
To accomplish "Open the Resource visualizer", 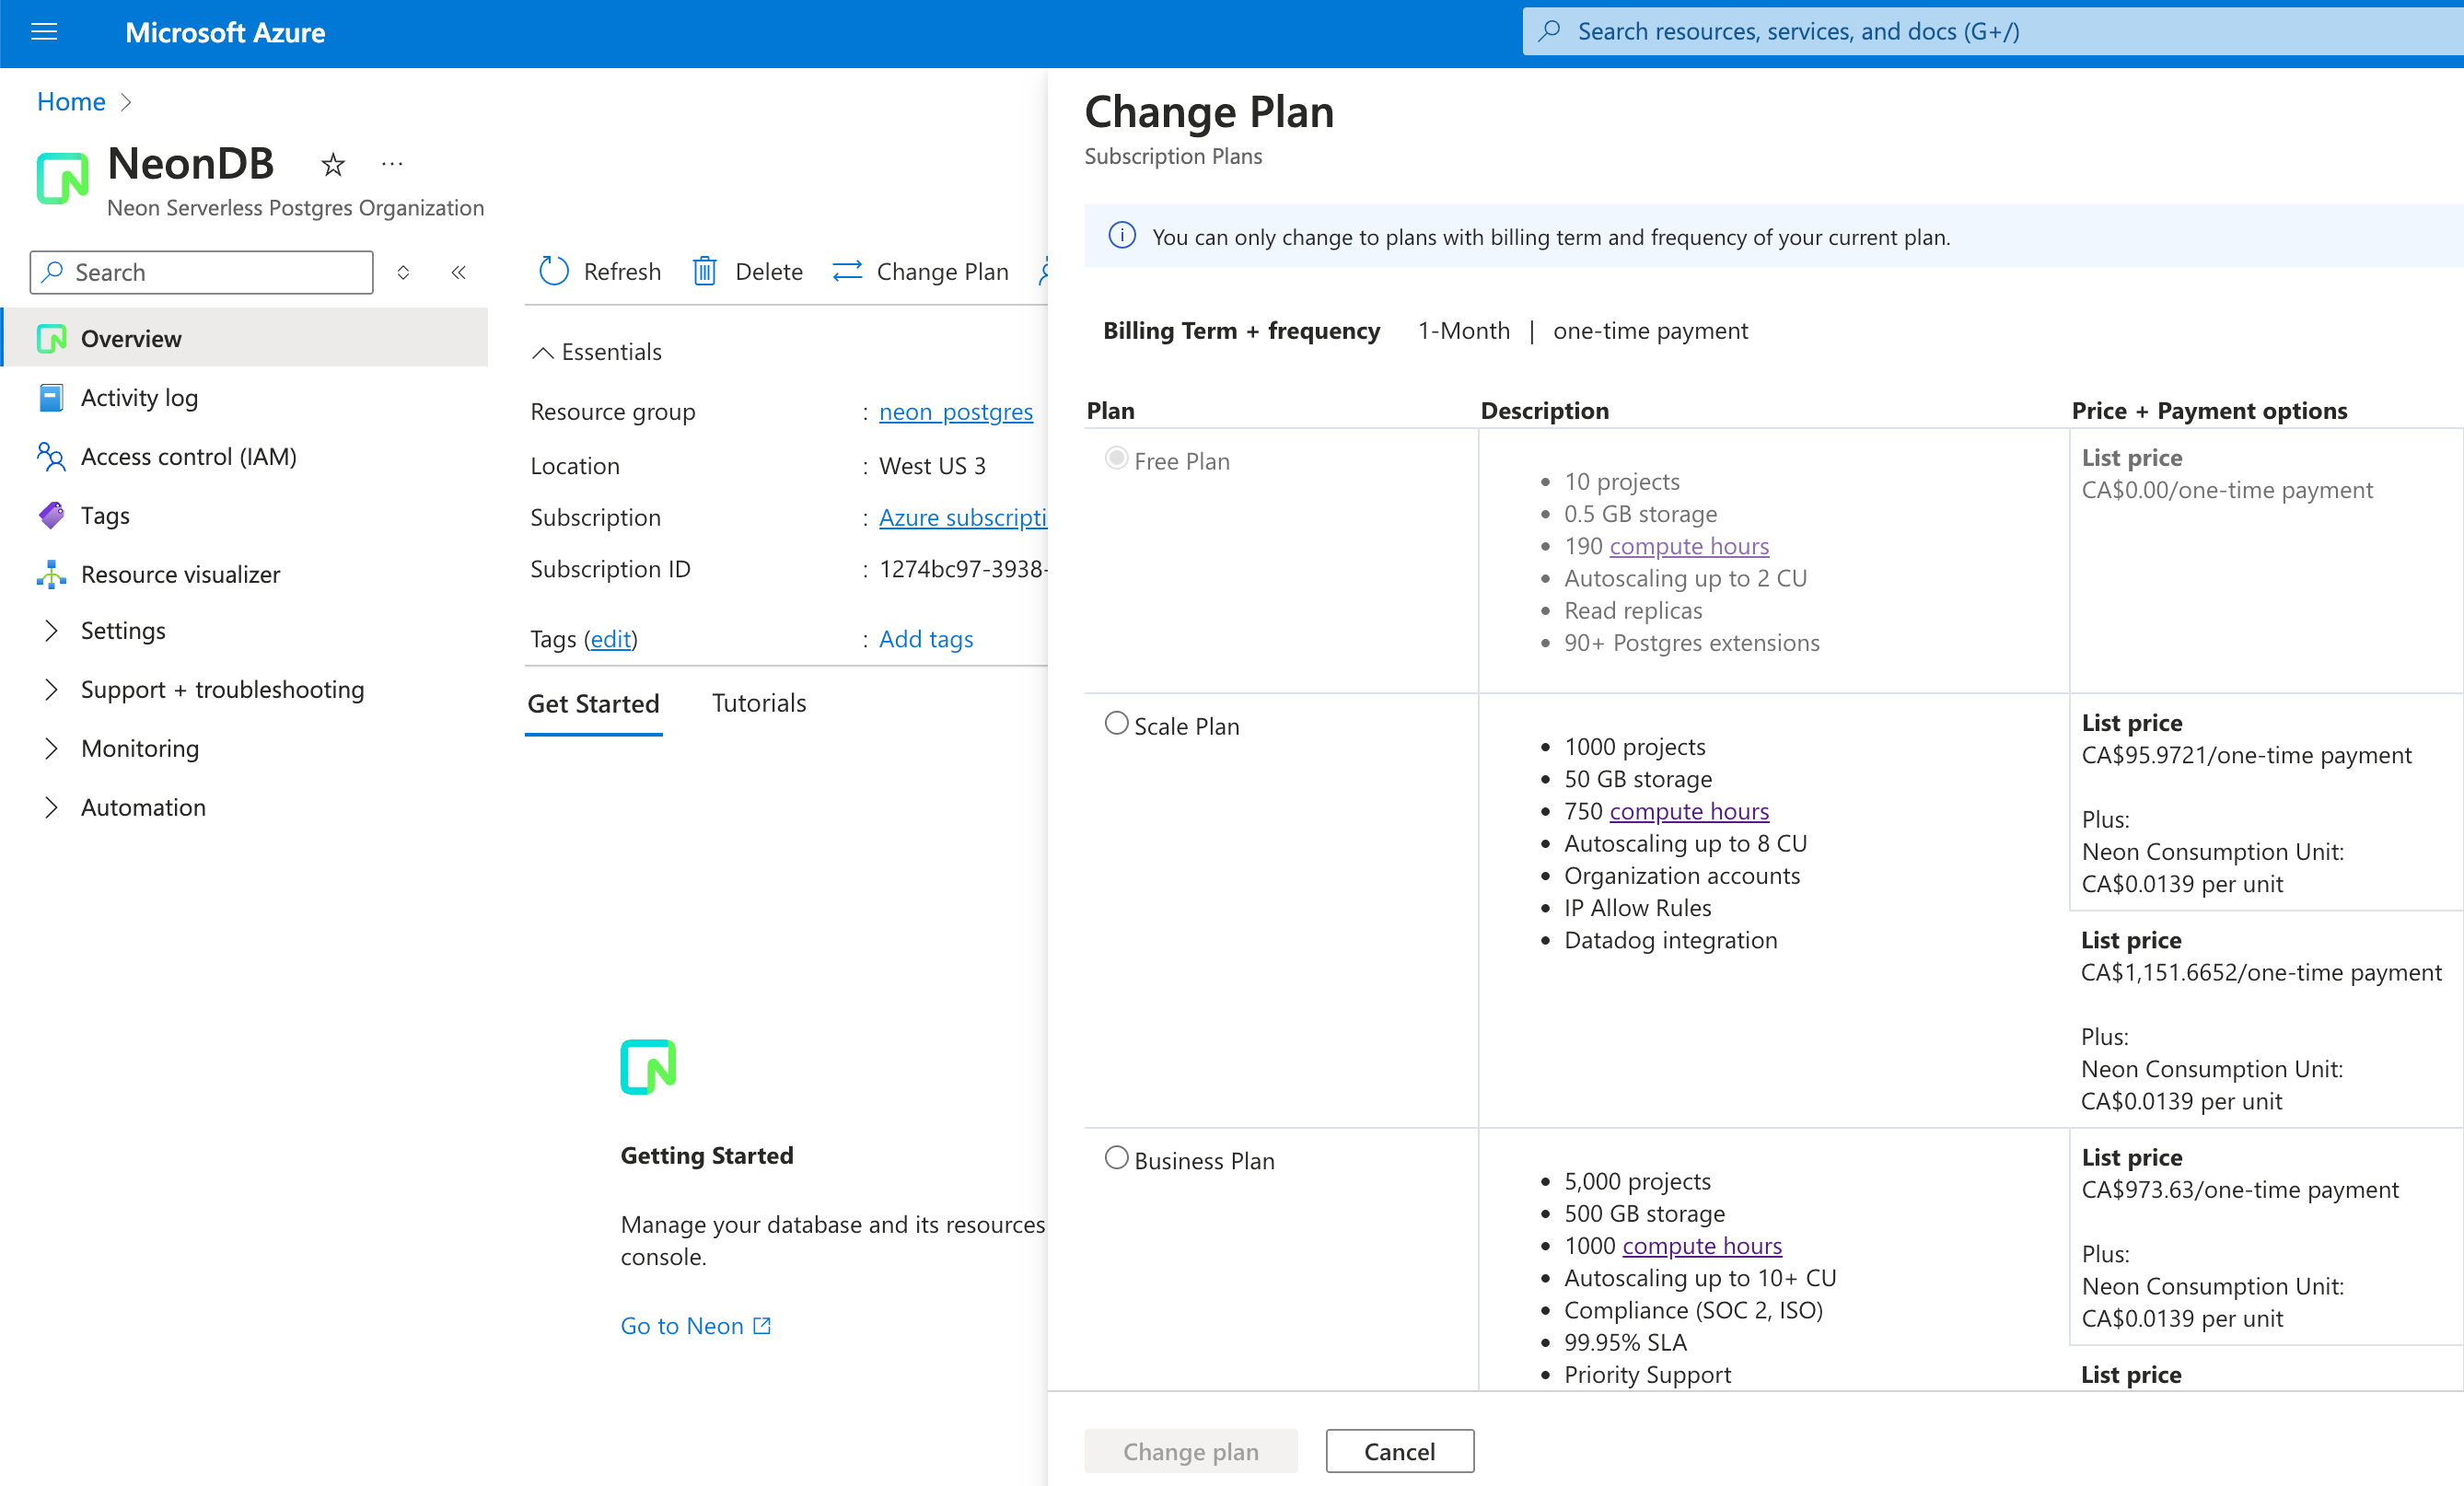I will (x=181, y=574).
